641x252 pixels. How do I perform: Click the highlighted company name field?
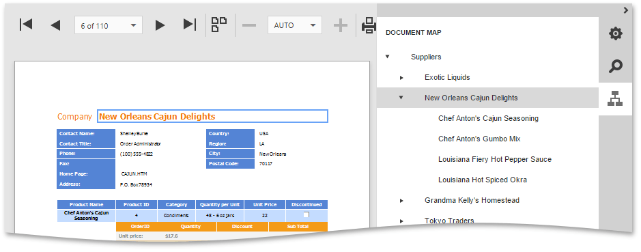click(212, 116)
